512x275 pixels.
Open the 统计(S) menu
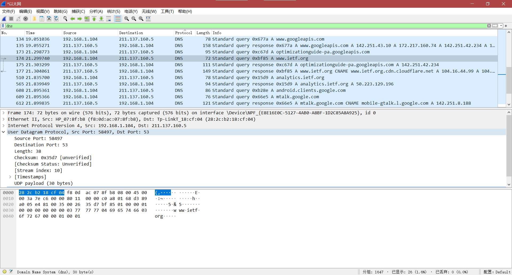click(114, 11)
